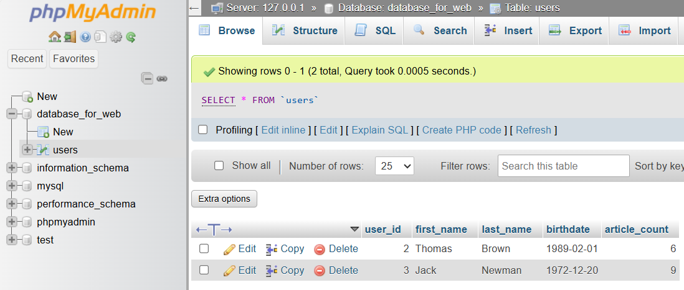Expand the information_schema database node
Viewport: 684px width, 290px height.
(x=12, y=168)
